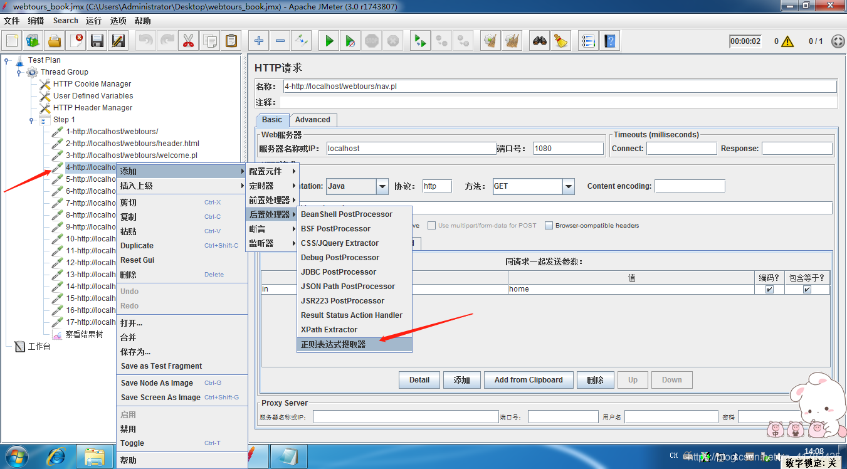Click the 端口号 port field showing 1080

(x=568, y=149)
